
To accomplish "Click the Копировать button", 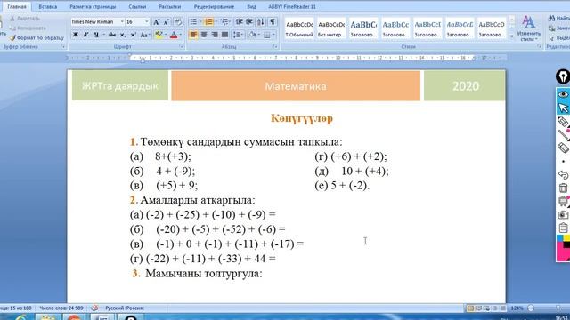I will (28, 28).
